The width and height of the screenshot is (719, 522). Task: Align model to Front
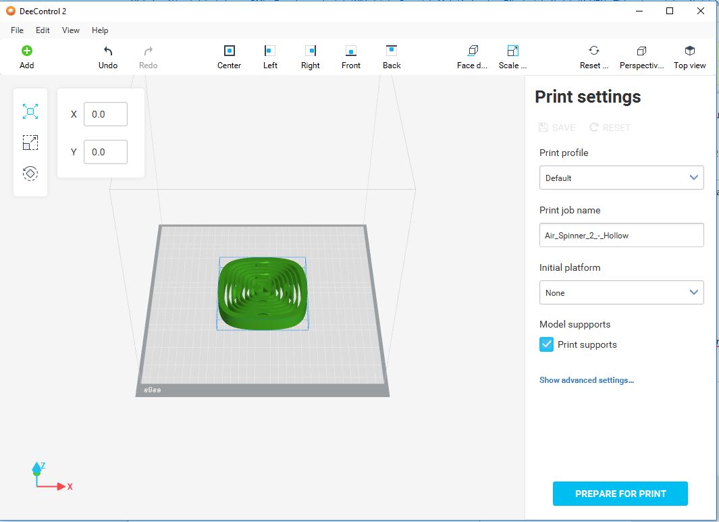click(351, 51)
